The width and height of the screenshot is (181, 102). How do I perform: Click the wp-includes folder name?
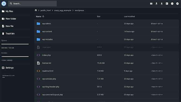(47, 39)
